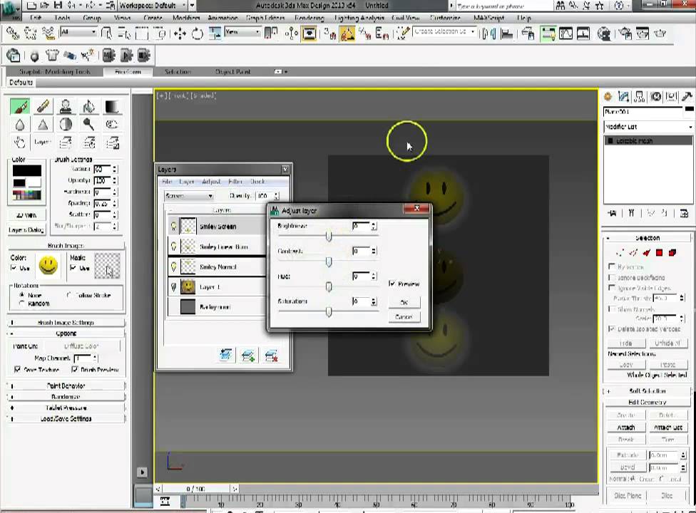Open the Hierarchy command panel tab icon
This screenshot has height=513, width=696.
[640, 97]
